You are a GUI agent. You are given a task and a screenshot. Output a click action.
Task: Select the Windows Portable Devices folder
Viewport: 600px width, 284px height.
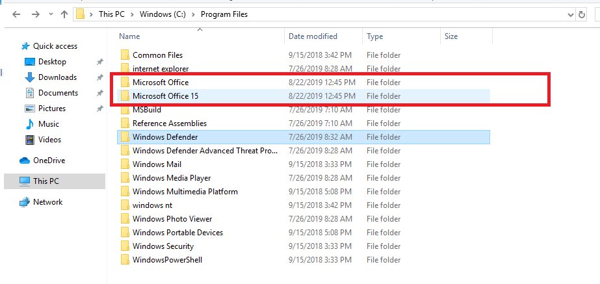pyautogui.click(x=304, y=233)
